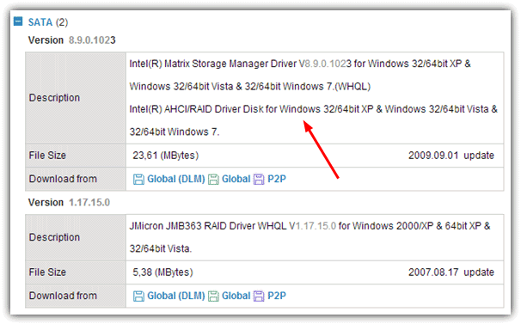This screenshot has width=521, height=324.
Task: Select the Version 8.9.0.1023 heading text
Action: point(71,40)
